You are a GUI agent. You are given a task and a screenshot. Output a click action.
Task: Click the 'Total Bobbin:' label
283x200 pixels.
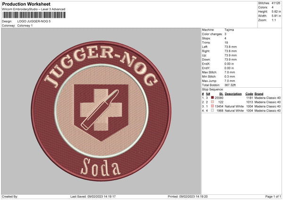click(x=211, y=85)
